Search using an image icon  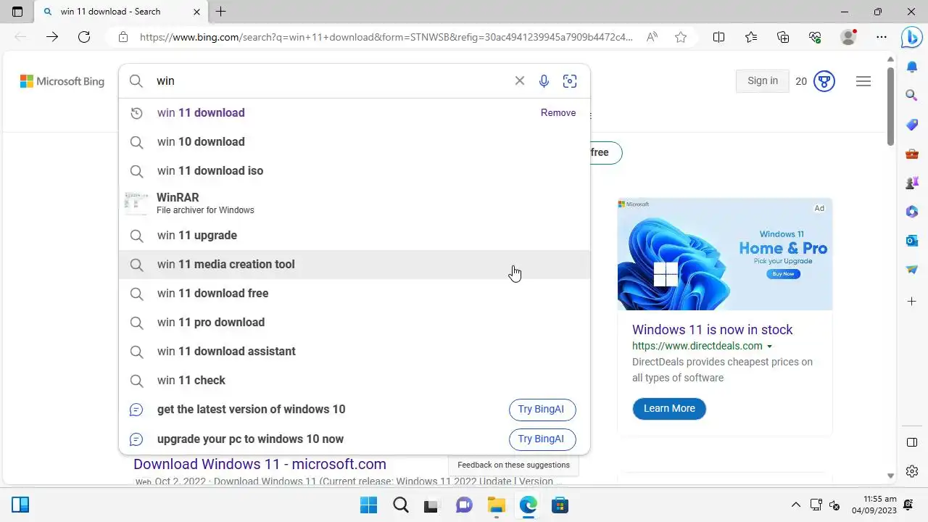pos(570,81)
